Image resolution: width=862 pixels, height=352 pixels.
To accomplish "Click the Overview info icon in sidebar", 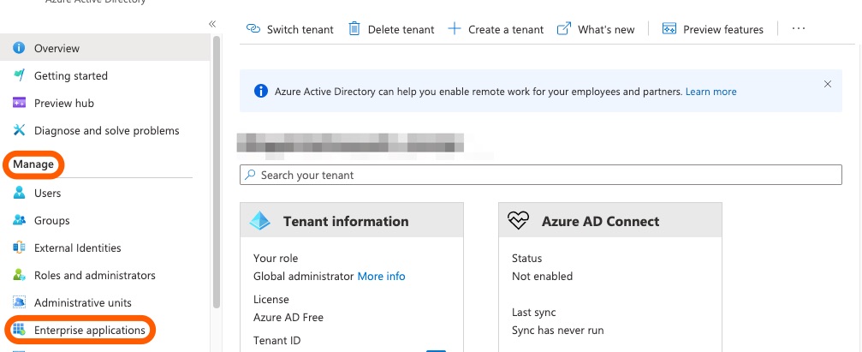I will pyautogui.click(x=19, y=48).
